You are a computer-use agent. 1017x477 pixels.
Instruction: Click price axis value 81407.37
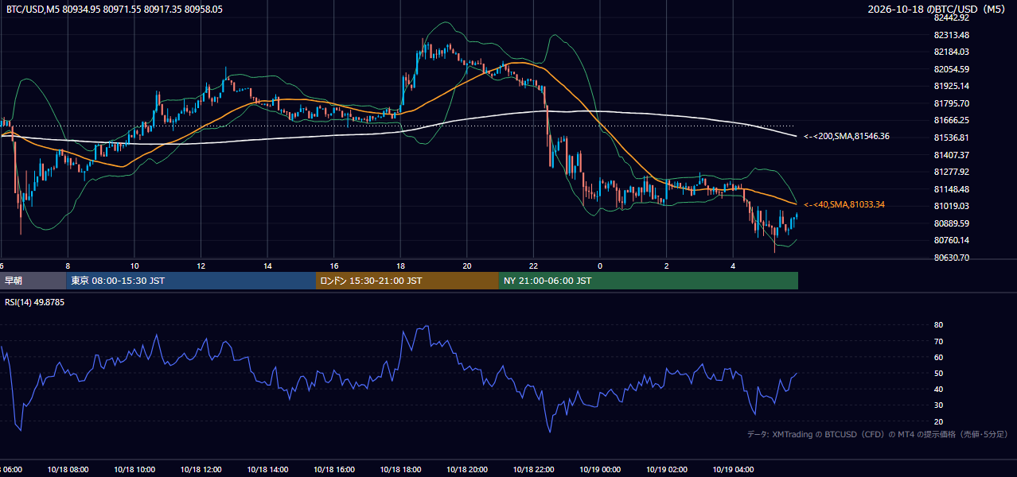[x=951, y=155]
